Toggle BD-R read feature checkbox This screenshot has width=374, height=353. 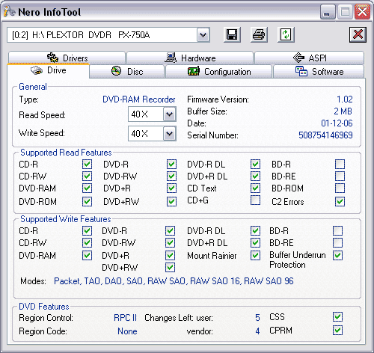(340, 165)
